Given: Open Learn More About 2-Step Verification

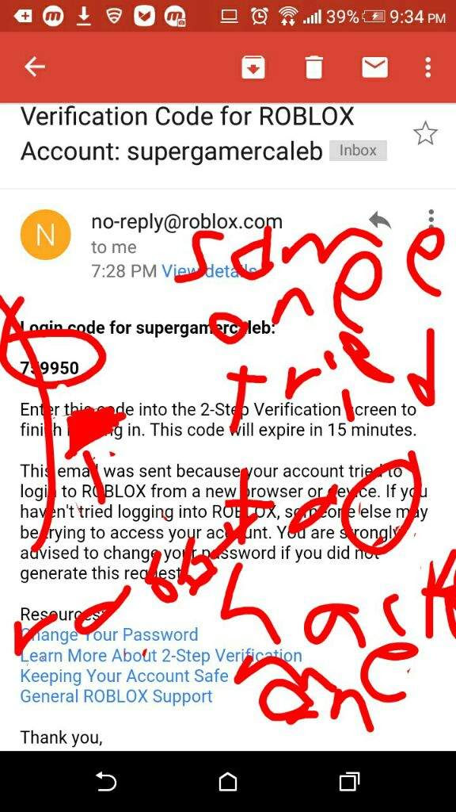Looking at the screenshot, I should tap(161, 655).
